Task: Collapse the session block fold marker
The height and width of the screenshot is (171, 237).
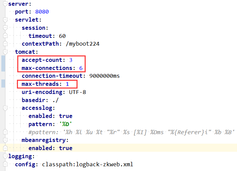Action: 5,28
